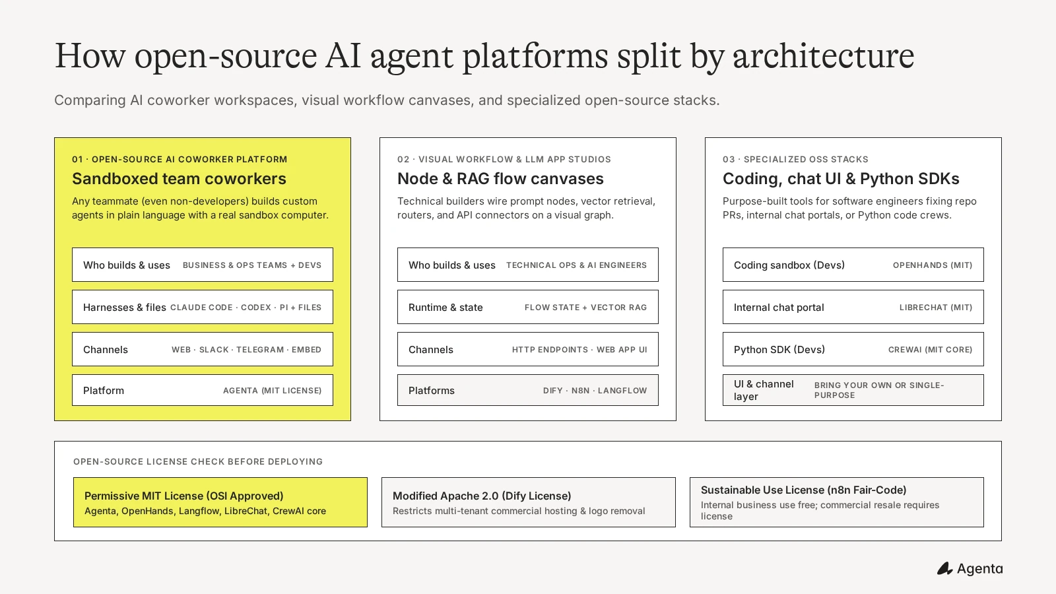Screen dimensions: 1056x594
Task: Click the '02 · Visual workflow & LLM app studios' label
Action: [x=504, y=159]
